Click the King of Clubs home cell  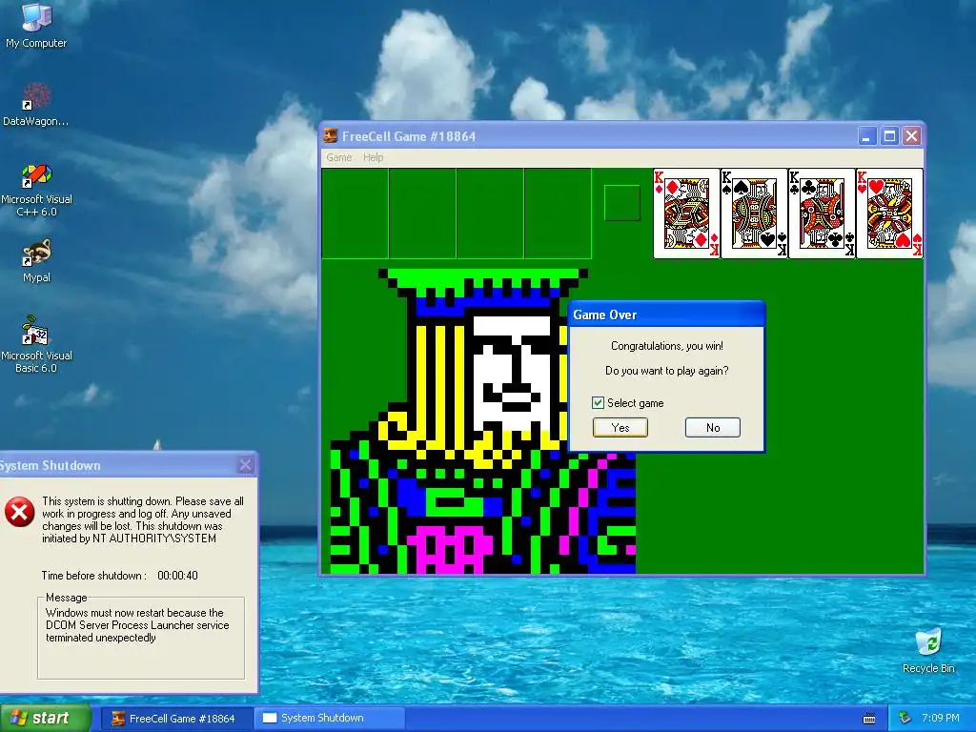click(x=823, y=213)
